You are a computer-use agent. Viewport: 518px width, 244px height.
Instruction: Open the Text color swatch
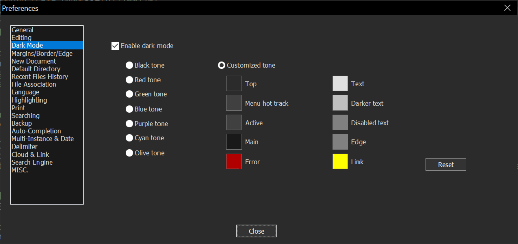(x=340, y=84)
